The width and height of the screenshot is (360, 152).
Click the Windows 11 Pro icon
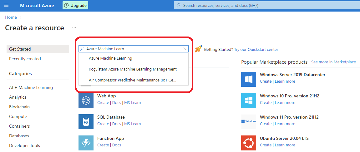click(249, 121)
